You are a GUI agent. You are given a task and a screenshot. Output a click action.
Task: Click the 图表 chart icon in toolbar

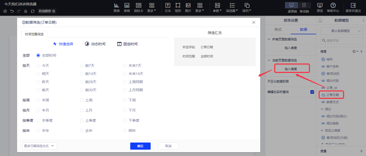pyautogui.click(x=116, y=7)
